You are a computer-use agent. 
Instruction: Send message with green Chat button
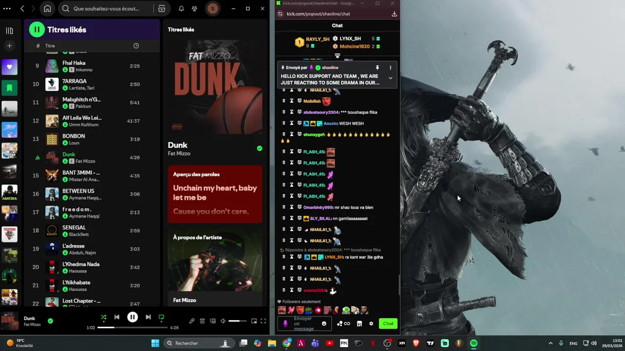[388, 324]
